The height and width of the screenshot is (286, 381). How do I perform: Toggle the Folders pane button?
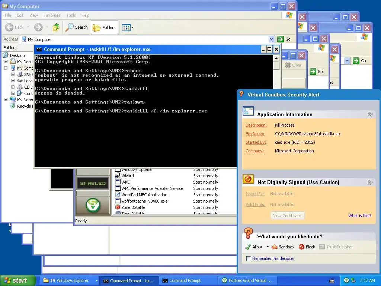105,28
